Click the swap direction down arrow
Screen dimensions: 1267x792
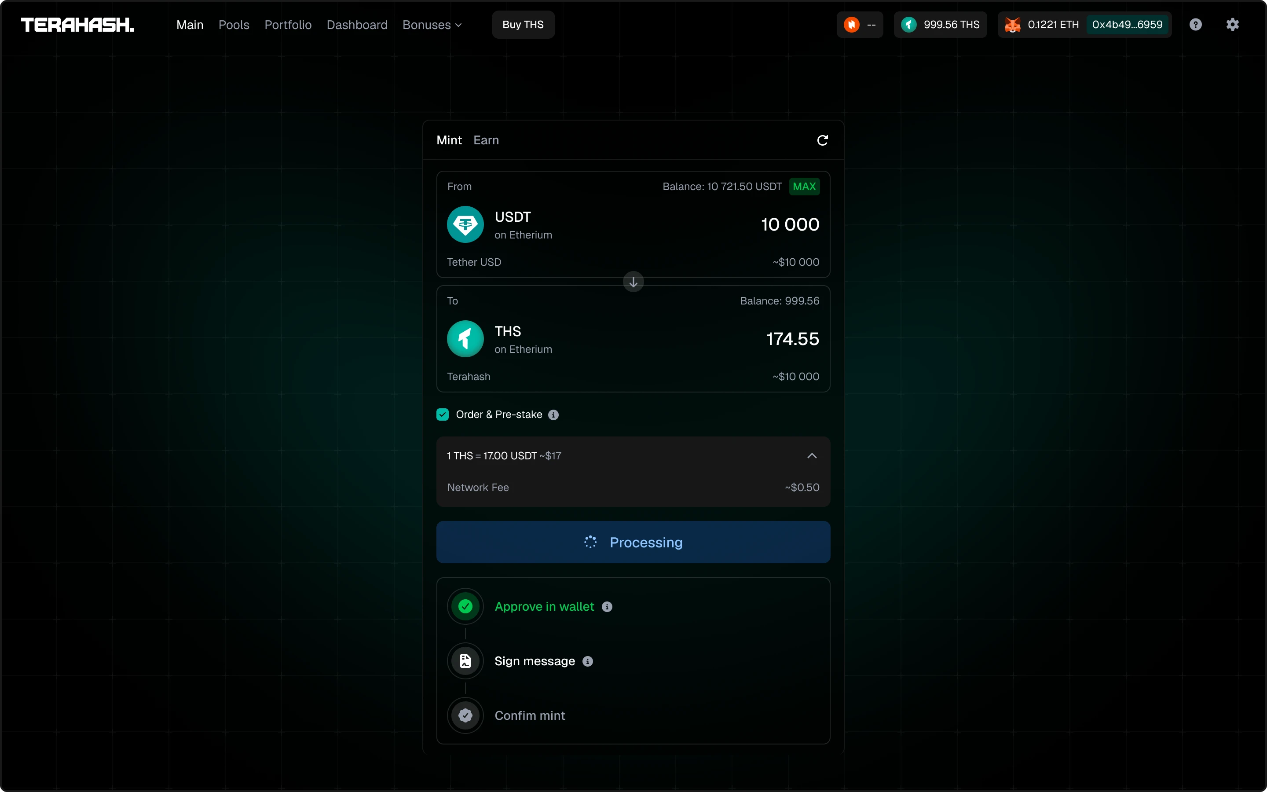(633, 282)
